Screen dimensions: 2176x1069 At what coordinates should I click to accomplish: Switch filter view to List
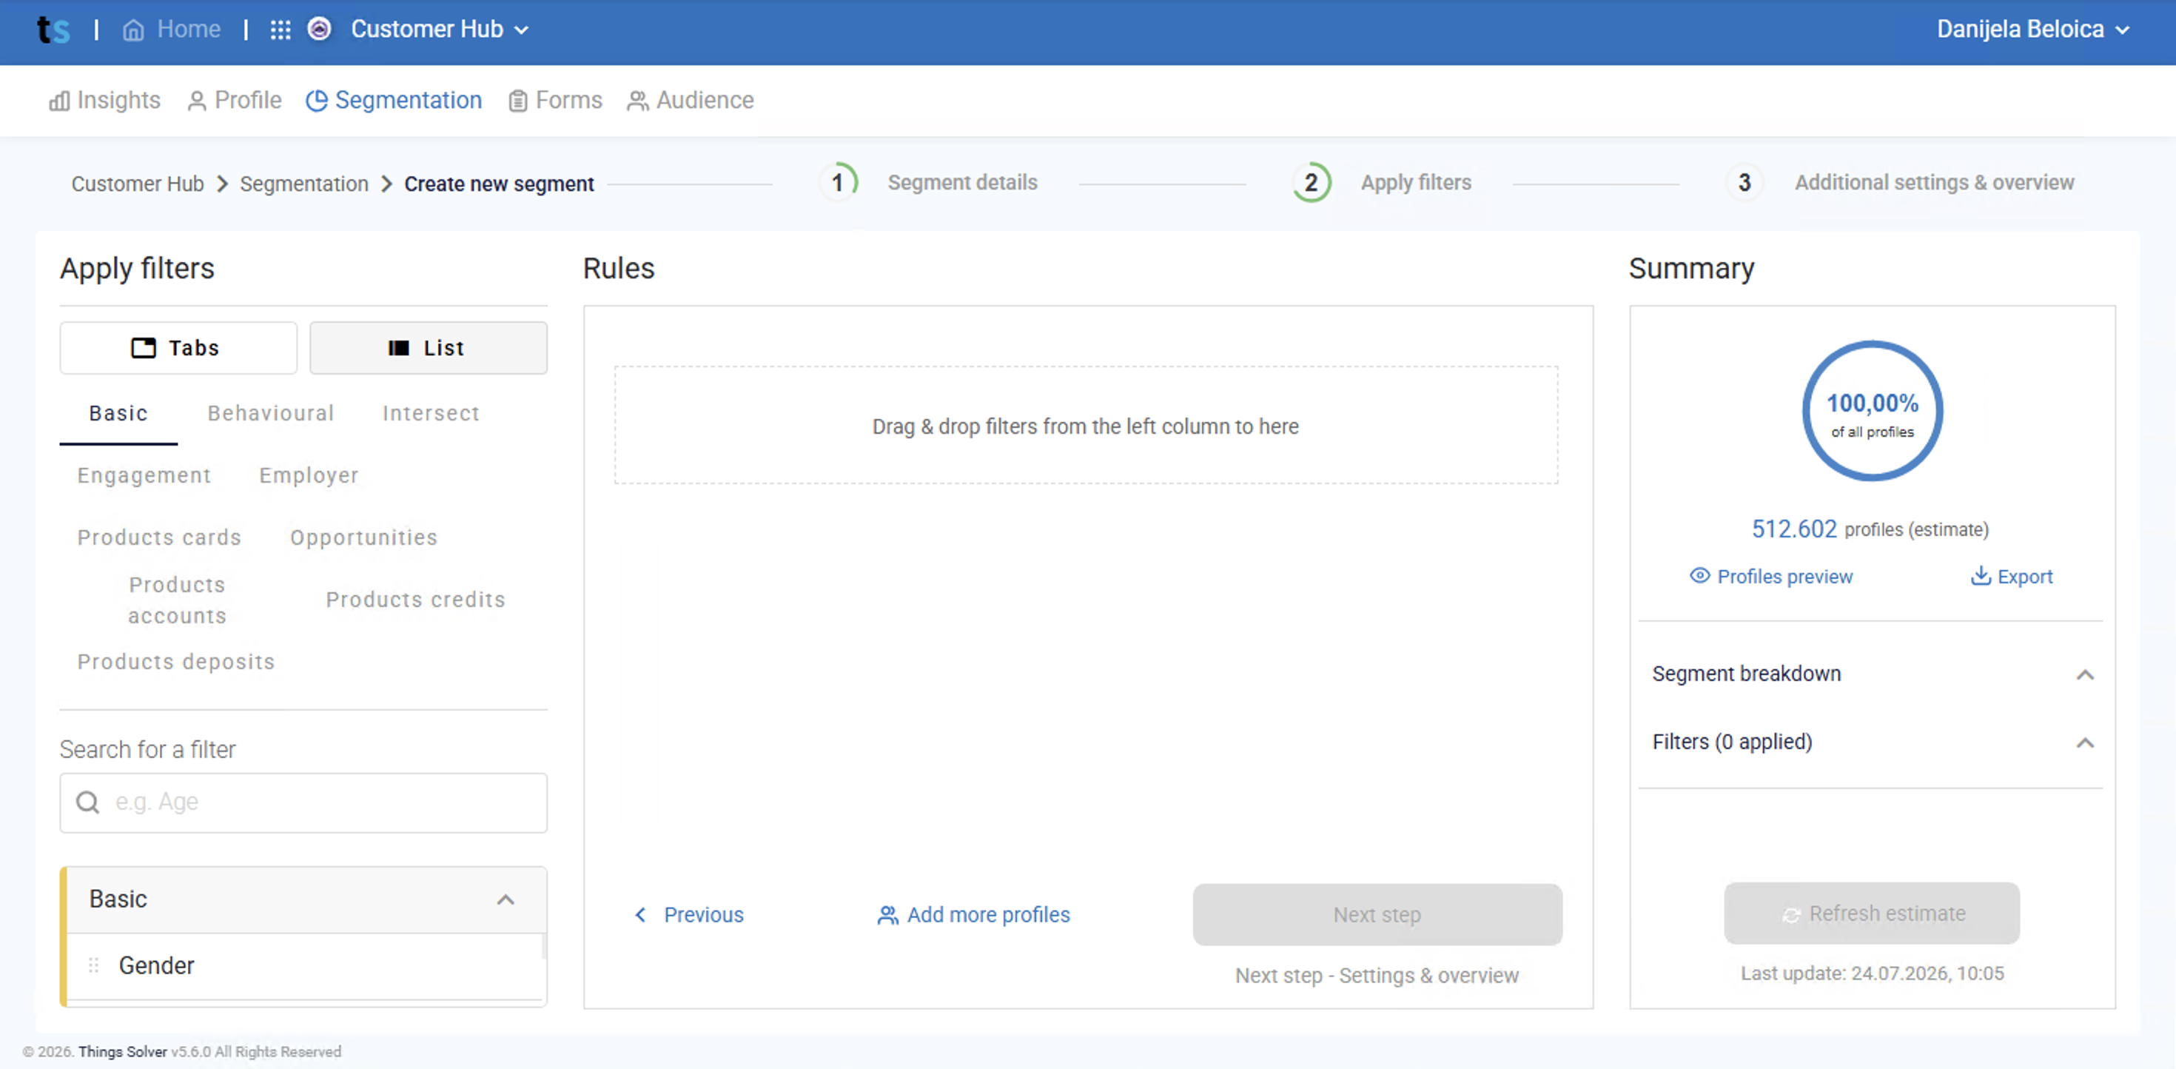429,348
